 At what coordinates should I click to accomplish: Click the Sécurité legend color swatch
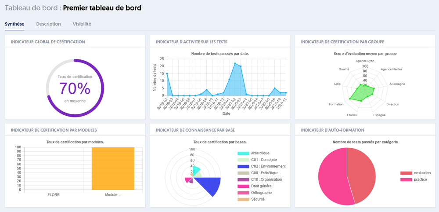pos(243,199)
